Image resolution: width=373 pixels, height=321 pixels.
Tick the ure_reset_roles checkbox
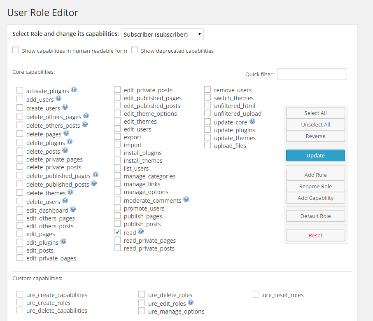pos(256,294)
